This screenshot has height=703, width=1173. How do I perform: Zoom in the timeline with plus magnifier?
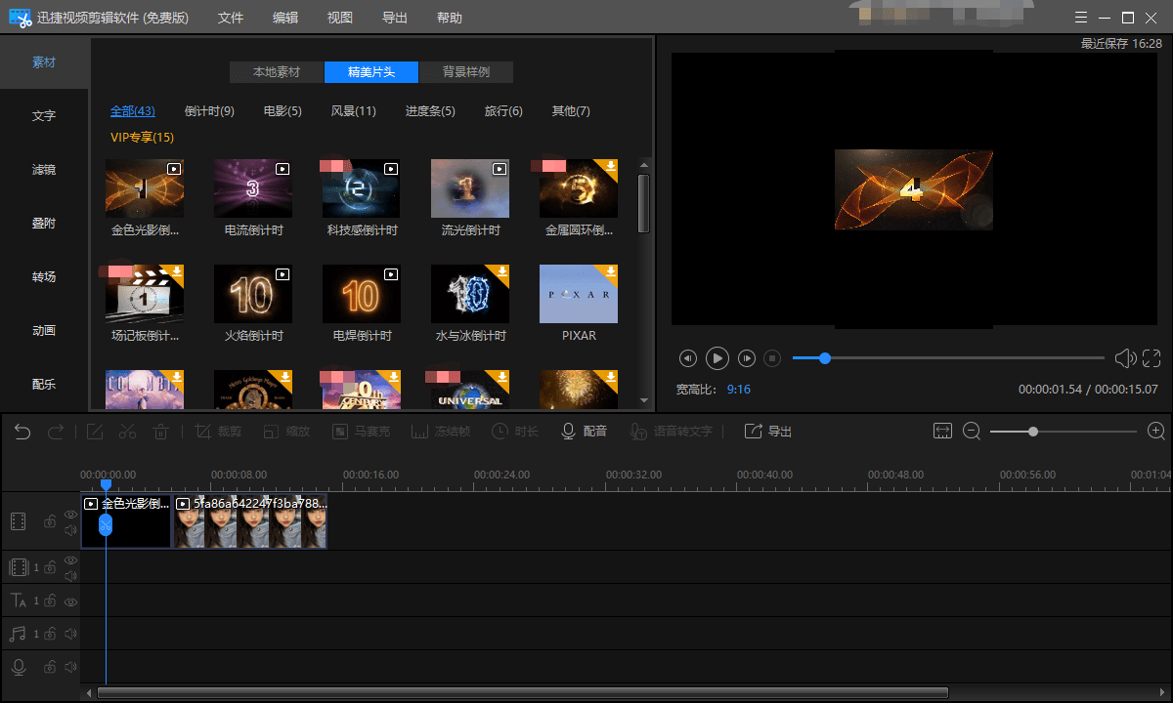point(1156,432)
